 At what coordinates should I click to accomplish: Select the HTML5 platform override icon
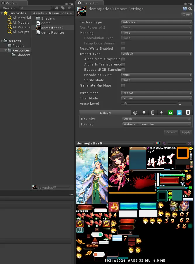(x=188, y=113)
